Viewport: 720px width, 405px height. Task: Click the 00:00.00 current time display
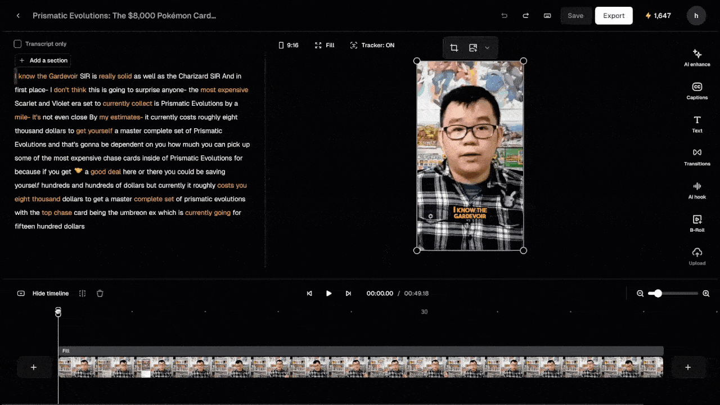pyautogui.click(x=380, y=294)
